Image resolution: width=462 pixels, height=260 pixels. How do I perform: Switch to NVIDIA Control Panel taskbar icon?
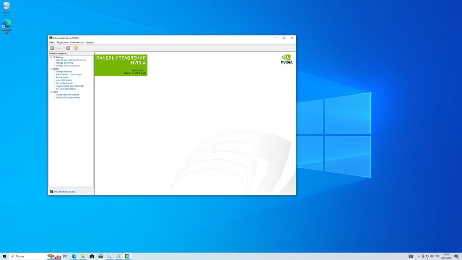click(127, 256)
